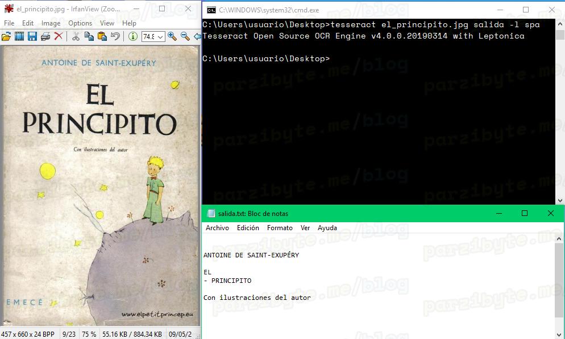Click the Print icon in IrfanView toolbar

pos(45,36)
